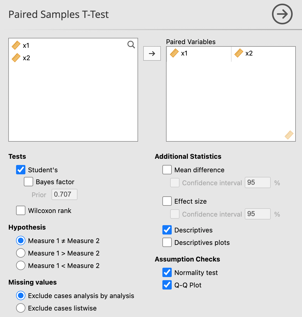This screenshot has height=317, width=302.
Task: Click the ruler icon next to x1 in Paired Variables
Action: 174,53
